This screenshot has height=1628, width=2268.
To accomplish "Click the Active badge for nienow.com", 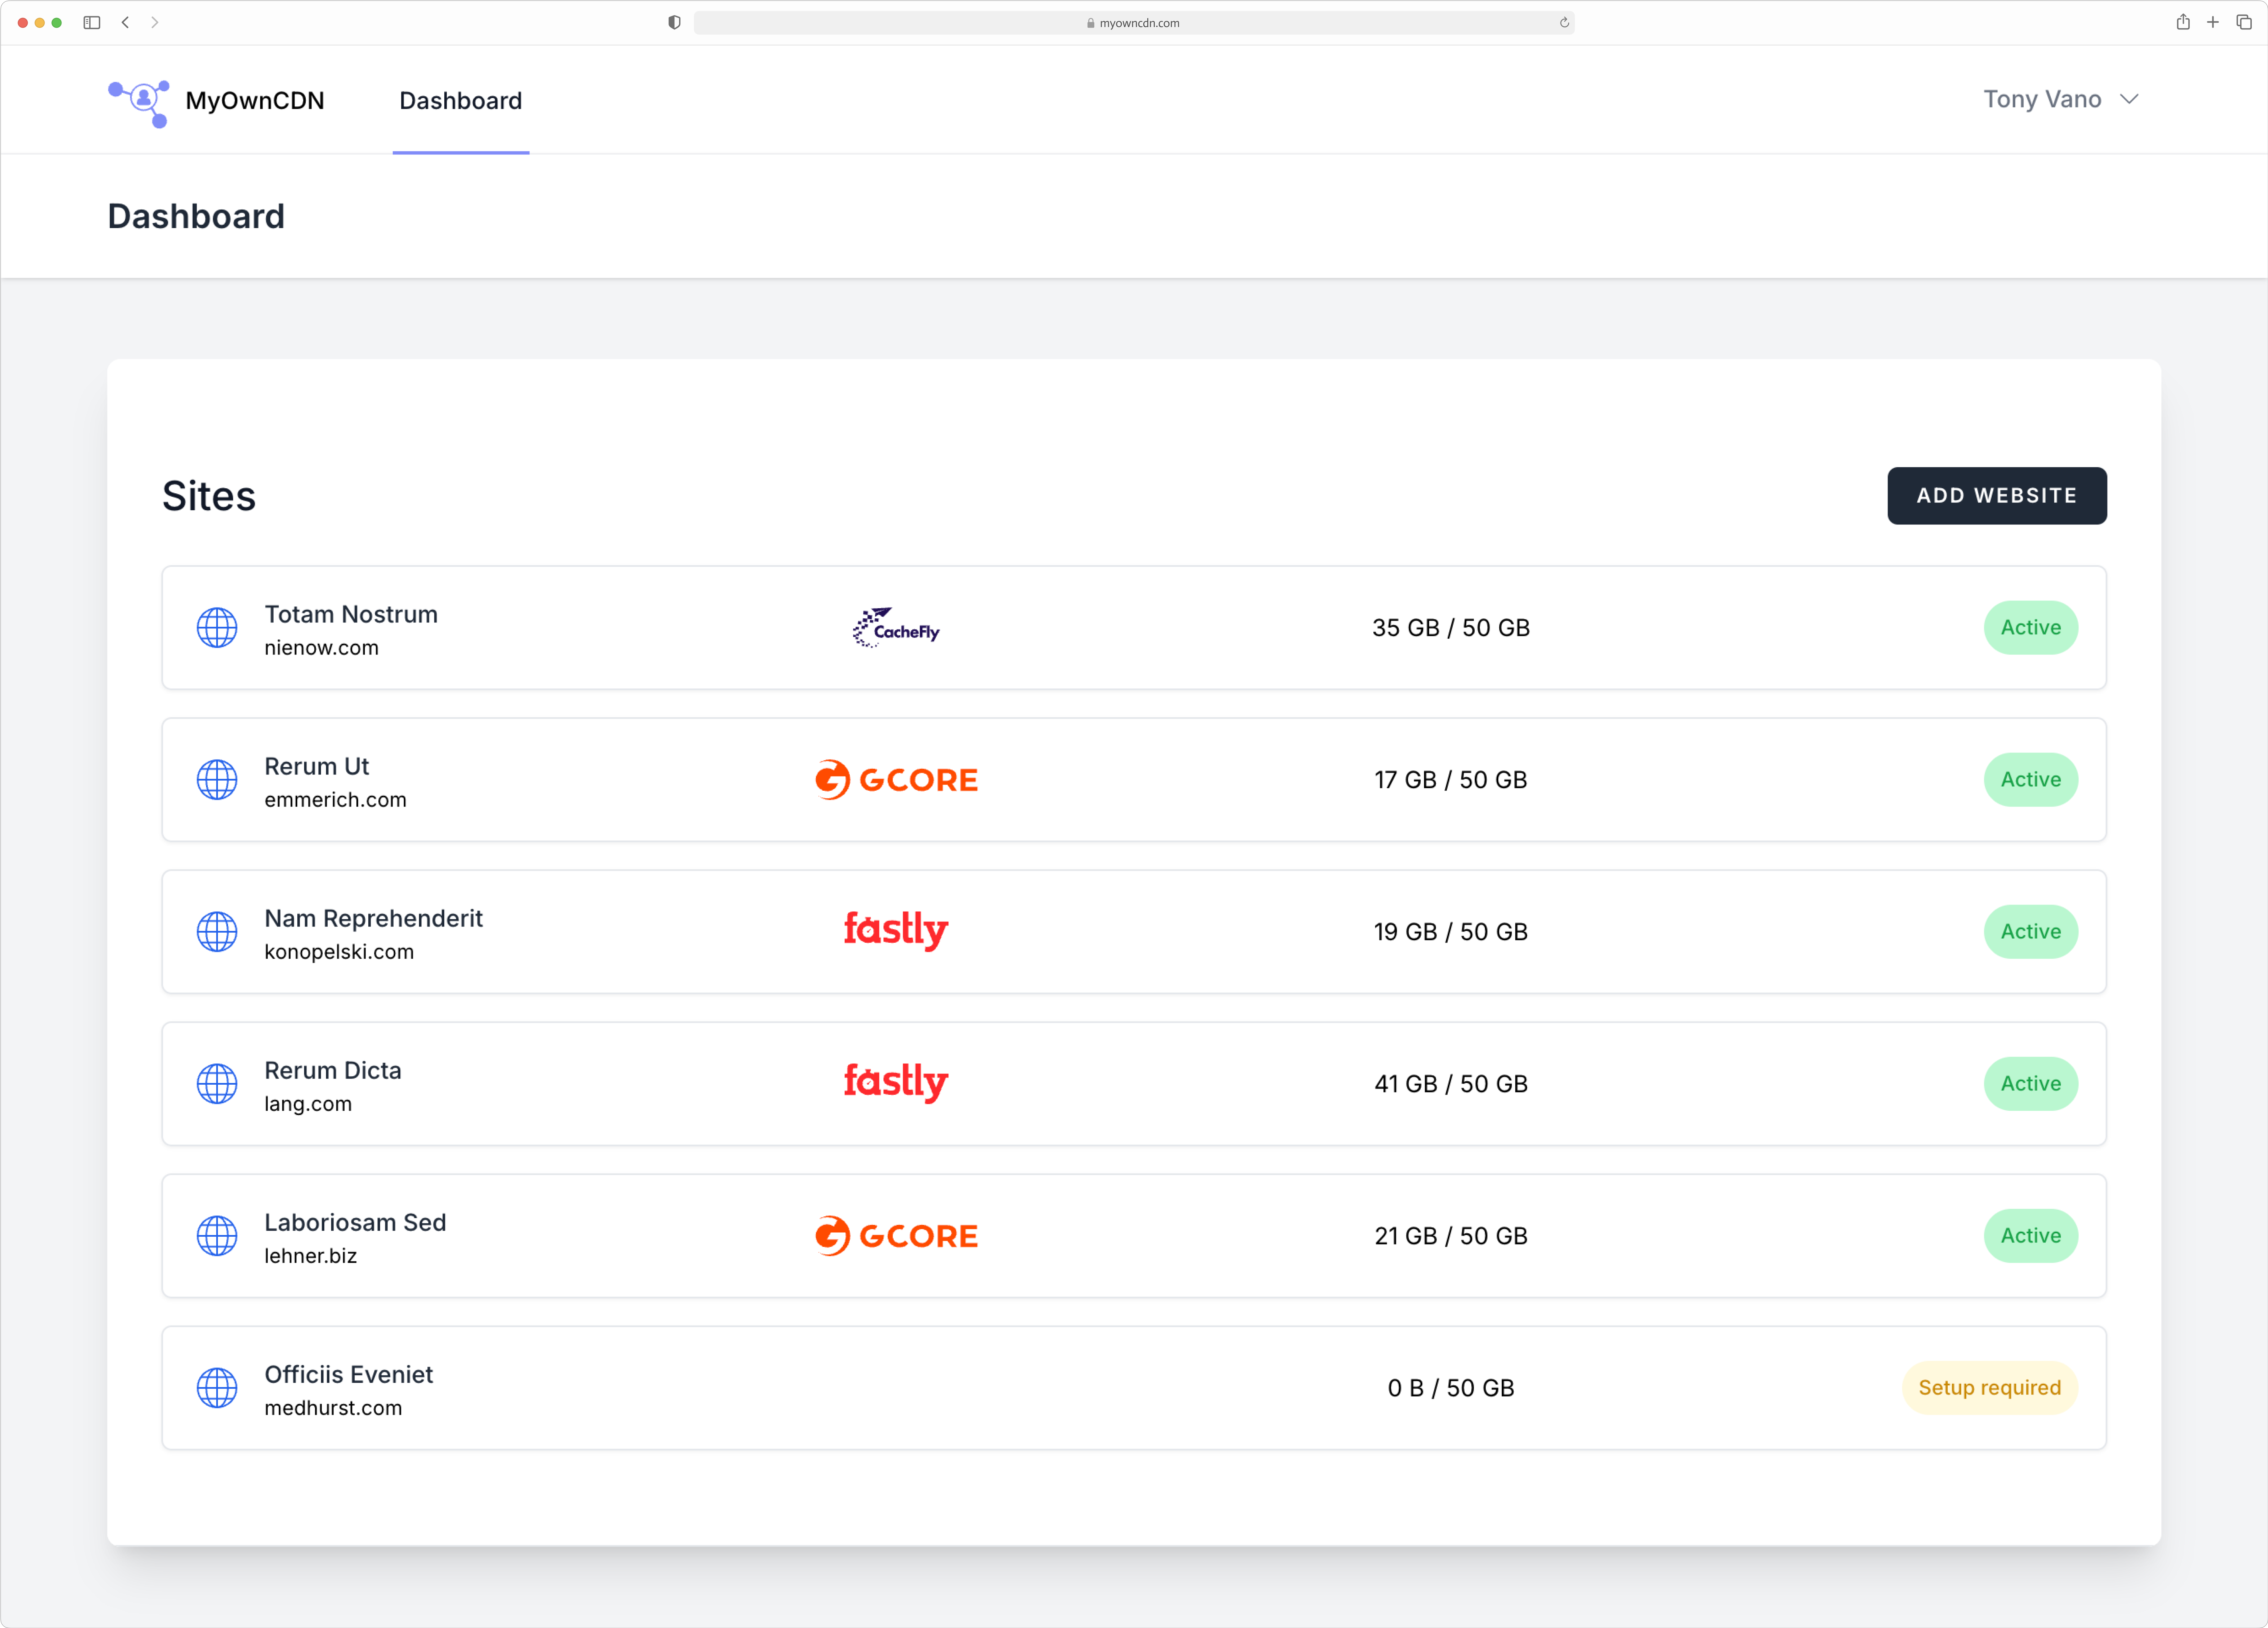I will tap(2031, 628).
